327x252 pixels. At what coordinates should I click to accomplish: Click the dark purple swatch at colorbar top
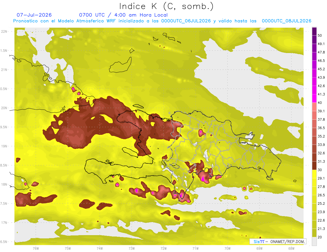point(314,32)
